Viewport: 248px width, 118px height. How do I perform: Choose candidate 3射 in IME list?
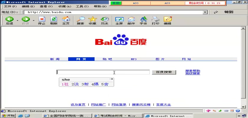tap(85, 84)
